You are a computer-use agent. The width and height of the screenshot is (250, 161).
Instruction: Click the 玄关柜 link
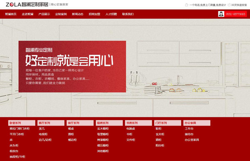point(160,134)
